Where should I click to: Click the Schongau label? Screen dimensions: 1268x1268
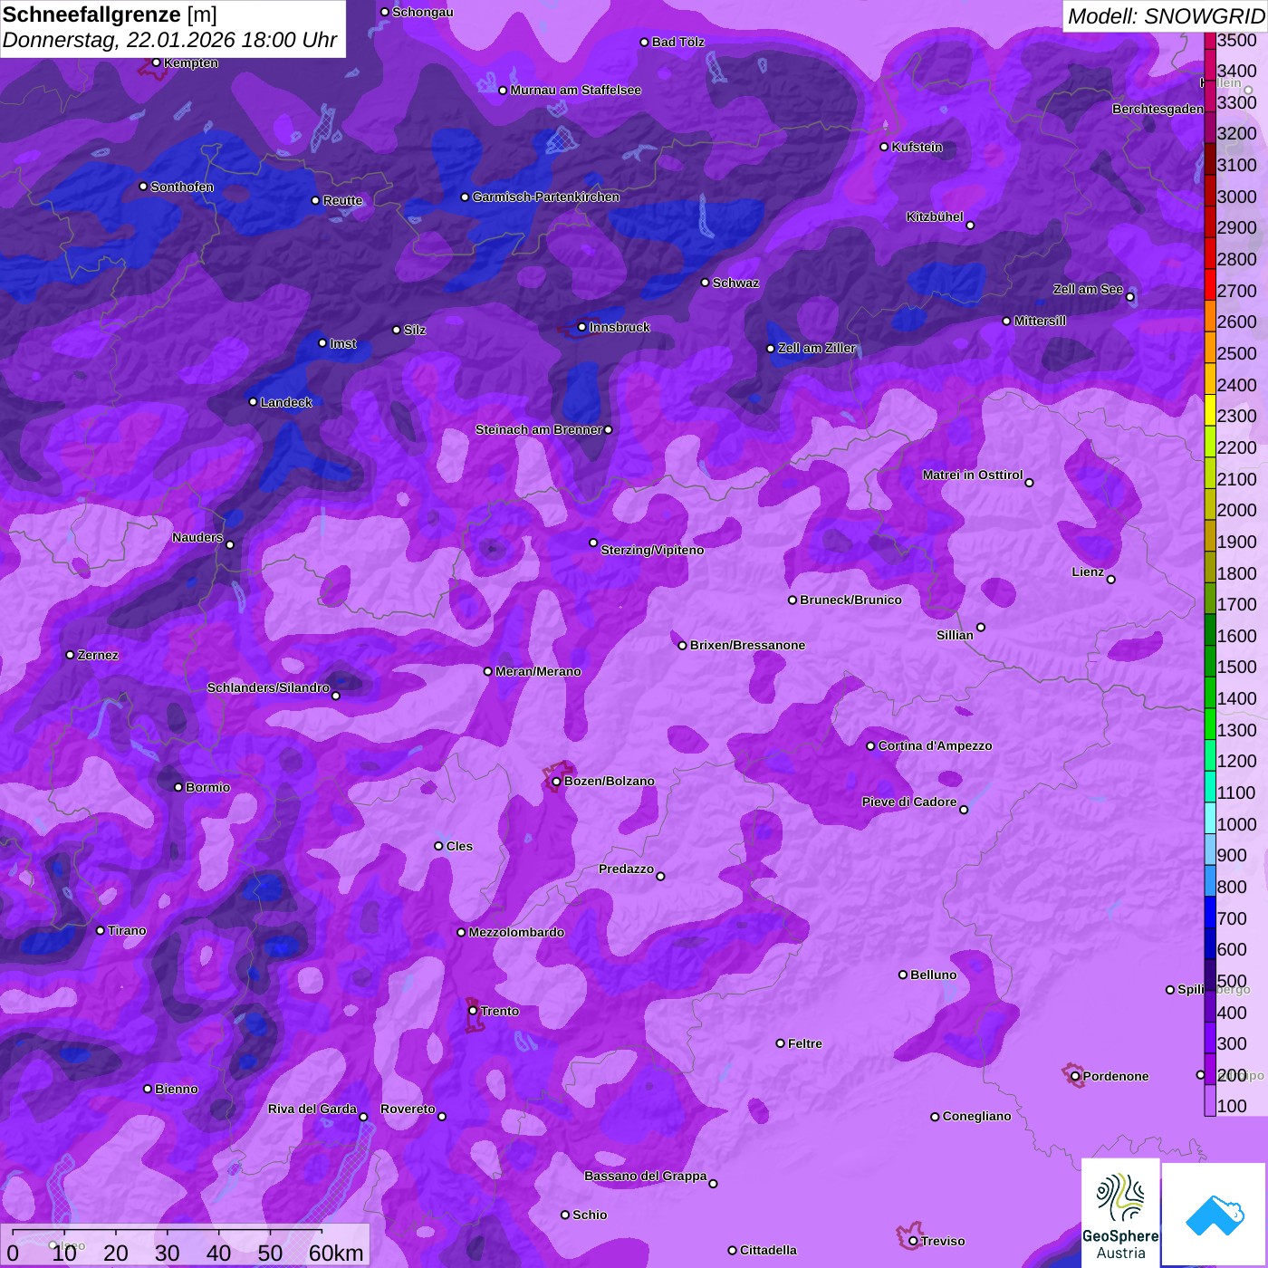[x=423, y=13]
